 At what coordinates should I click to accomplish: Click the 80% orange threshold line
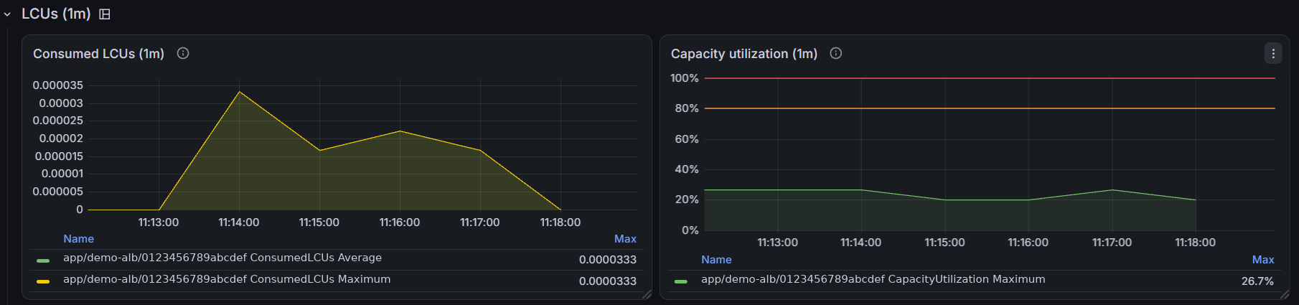click(990, 108)
